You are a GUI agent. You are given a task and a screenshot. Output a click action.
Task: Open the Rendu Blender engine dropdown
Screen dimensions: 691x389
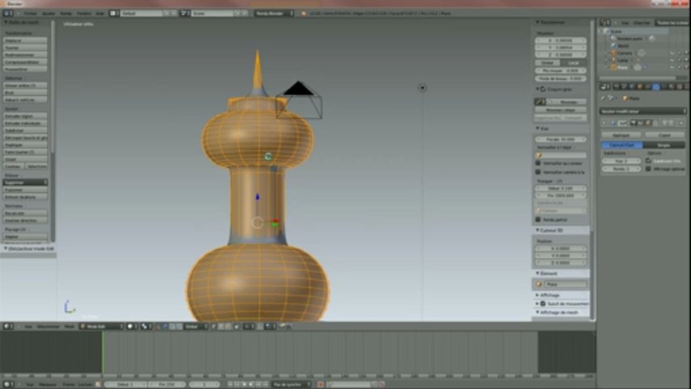[x=274, y=13]
